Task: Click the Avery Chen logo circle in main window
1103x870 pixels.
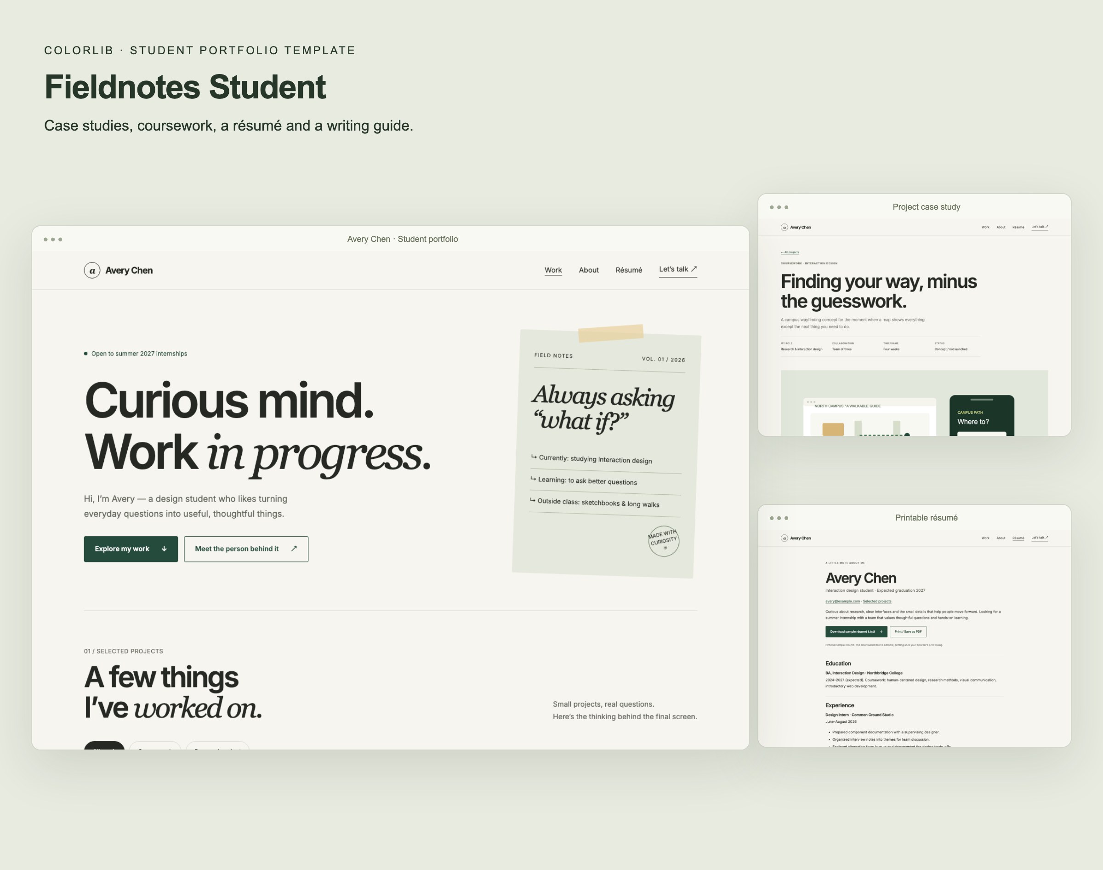Action: pos(92,270)
